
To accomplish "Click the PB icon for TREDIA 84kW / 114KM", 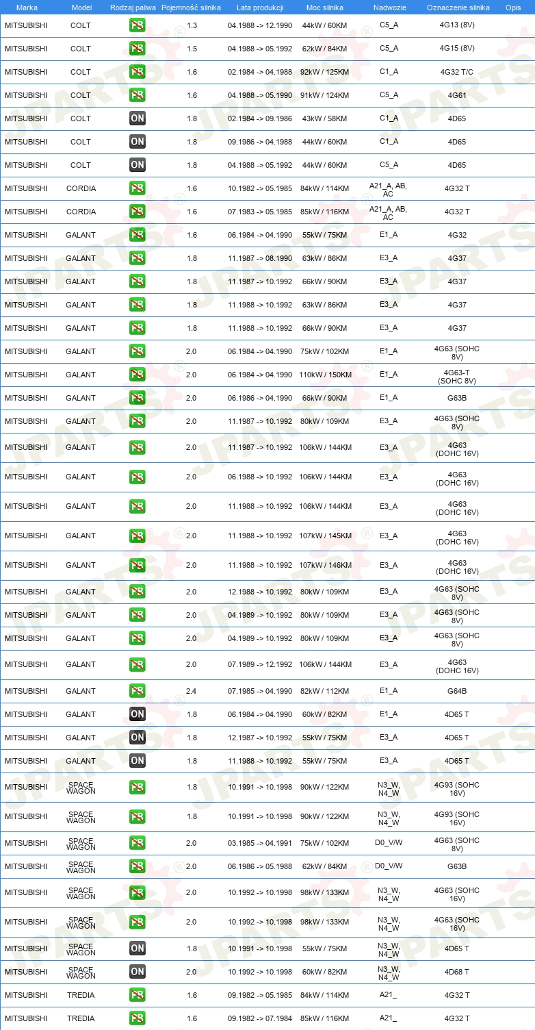I will (138, 996).
